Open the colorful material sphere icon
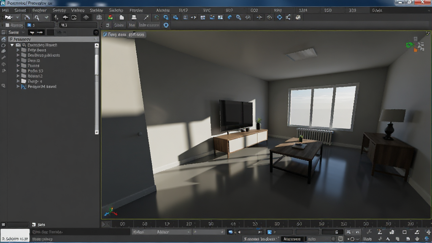 [x=110, y=17]
